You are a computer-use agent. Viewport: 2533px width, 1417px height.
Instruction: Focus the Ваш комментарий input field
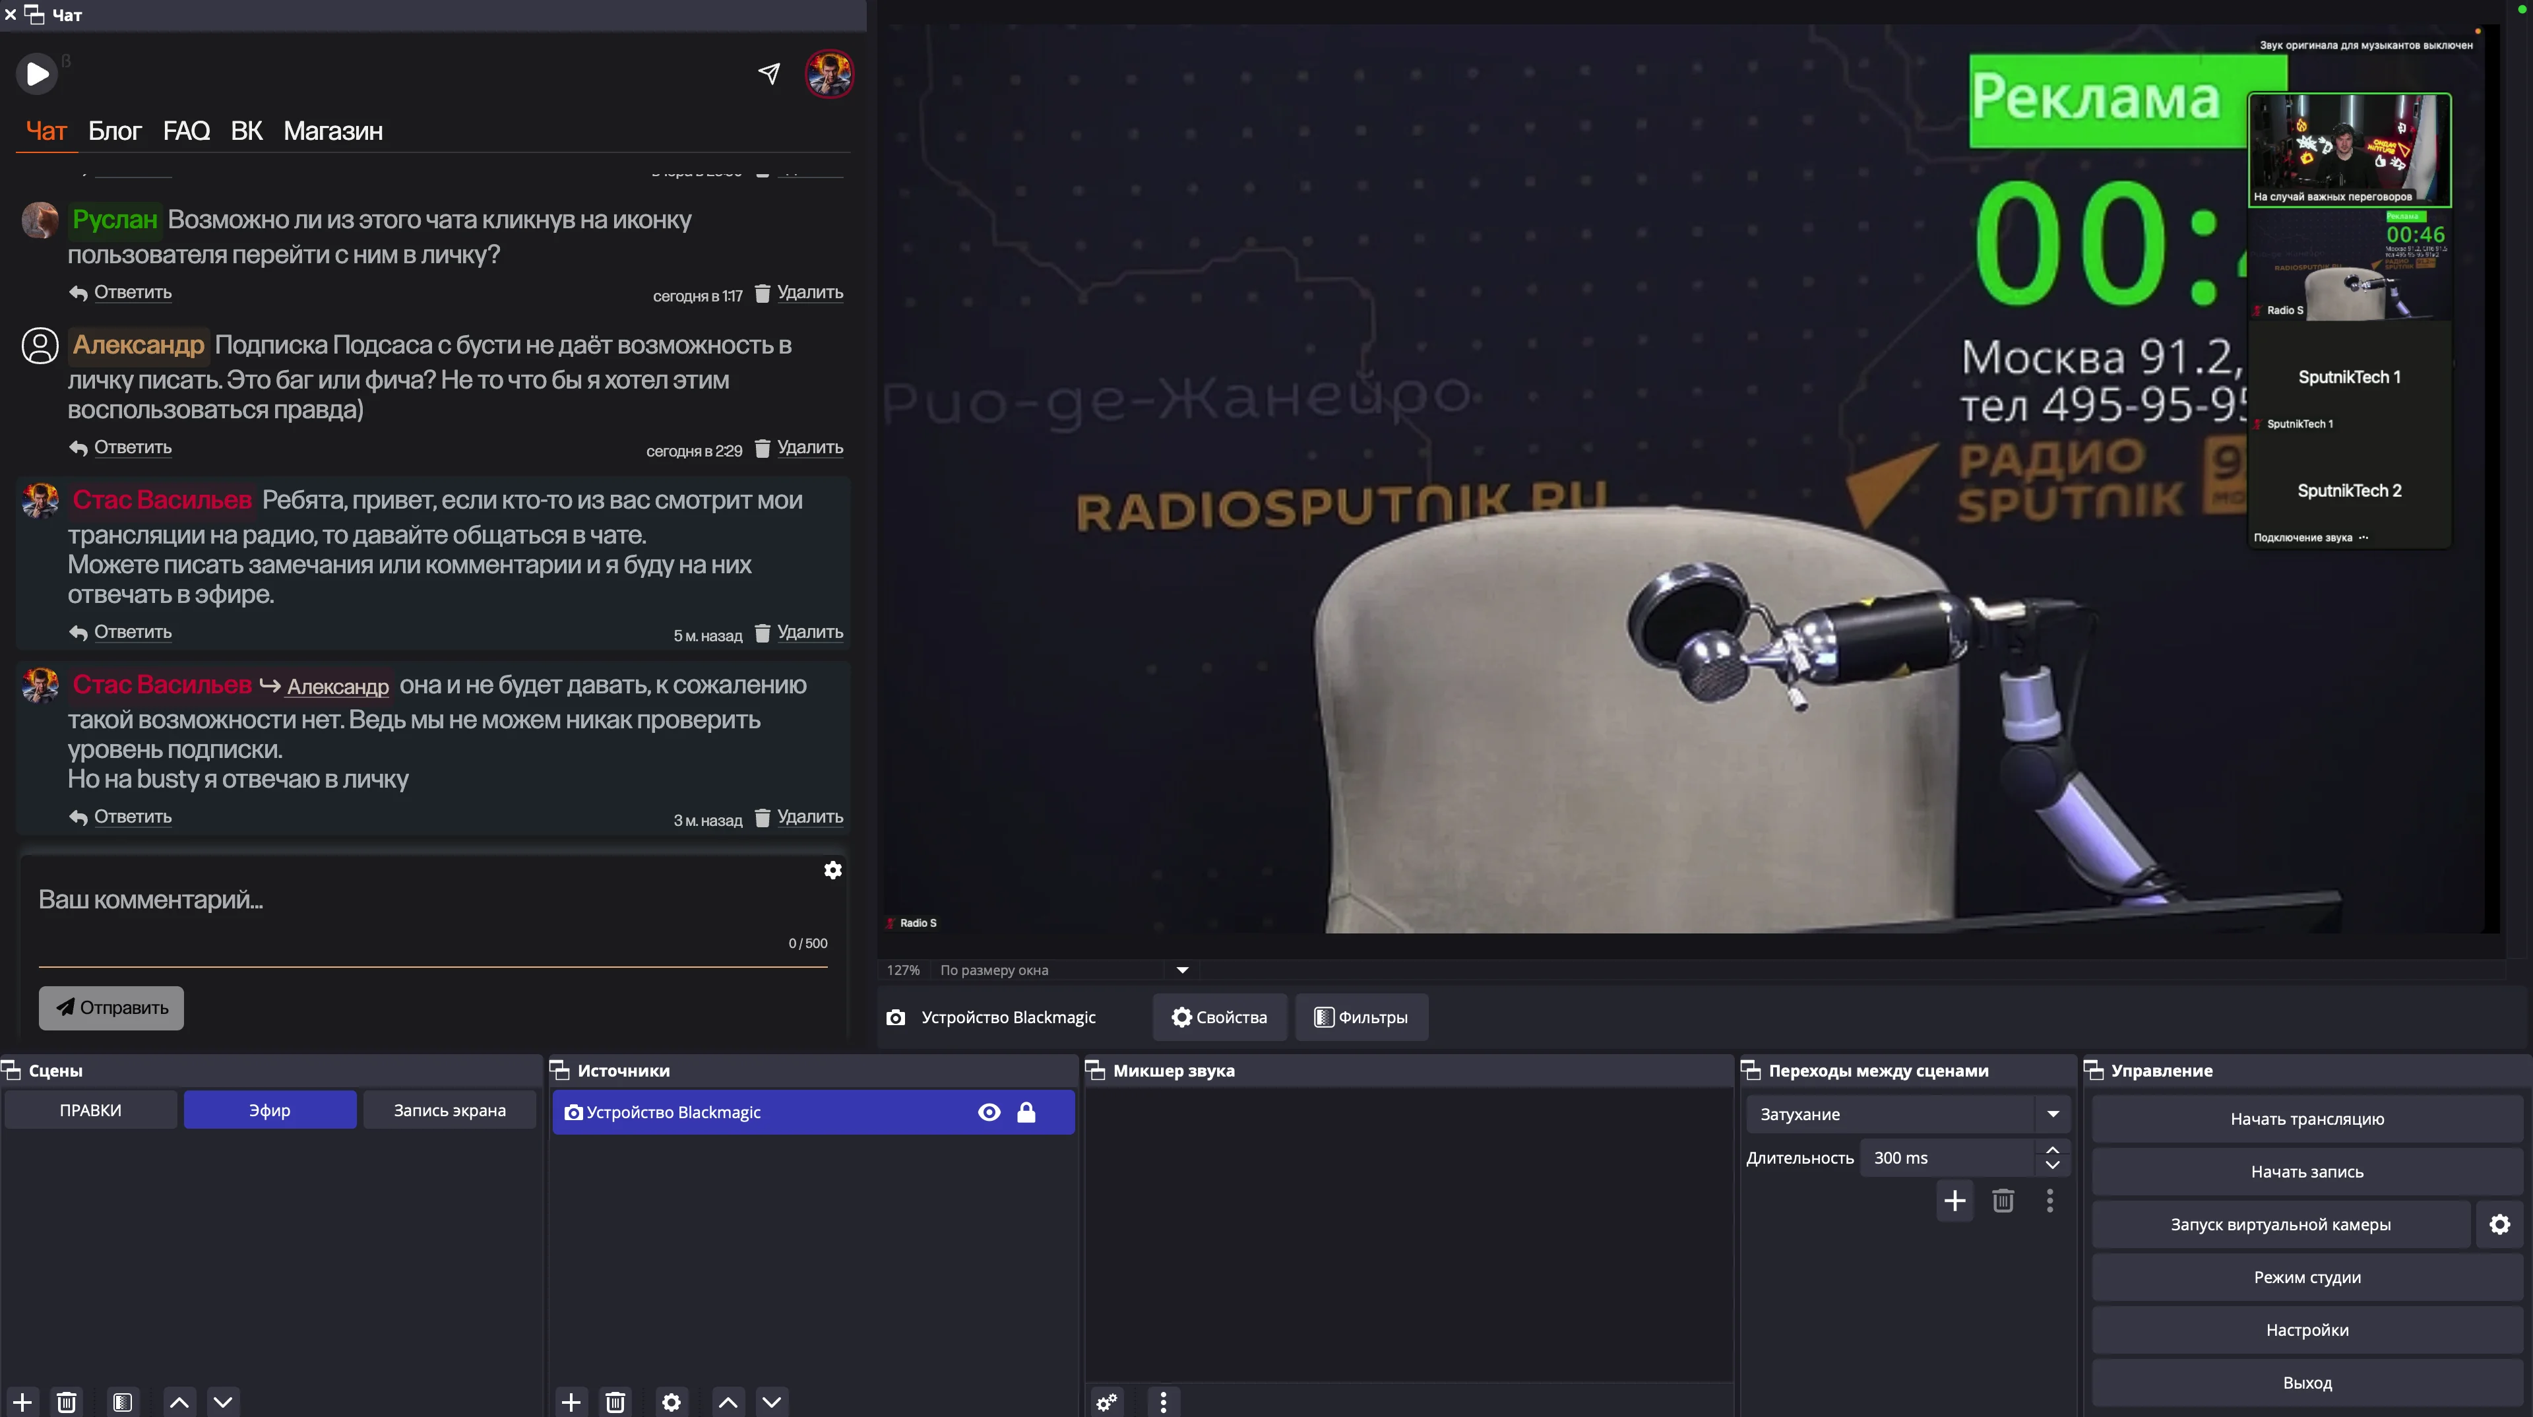coord(433,900)
